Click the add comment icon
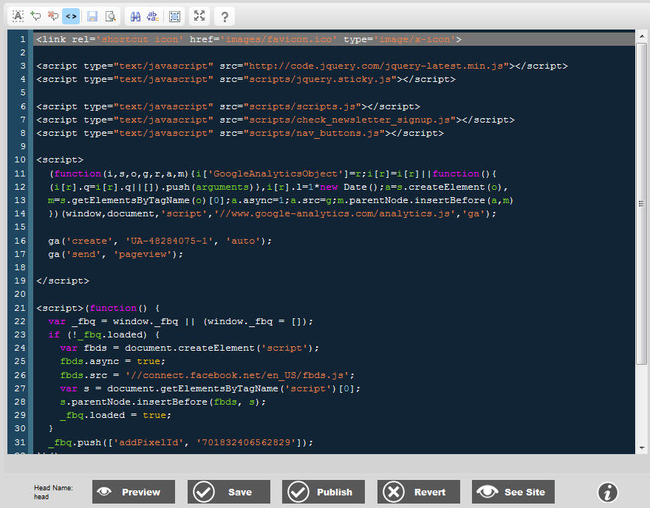The width and height of the screenshot is (650, 508). [35, 16]
